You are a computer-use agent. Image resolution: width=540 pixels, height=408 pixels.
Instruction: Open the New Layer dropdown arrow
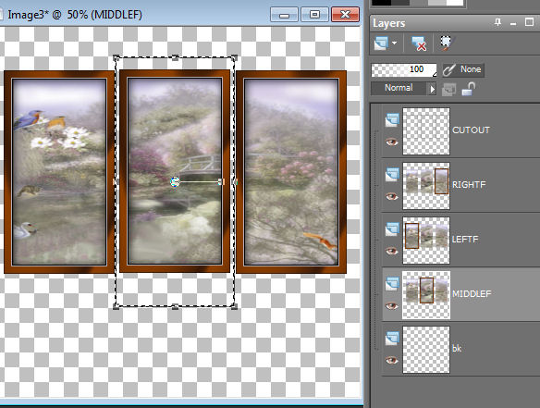click(x=394, y=43)
